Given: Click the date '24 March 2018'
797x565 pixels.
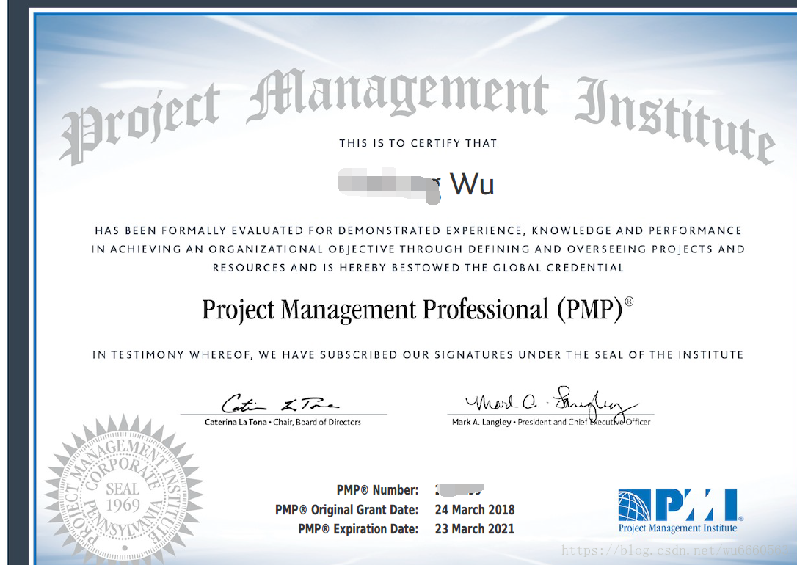Looking at the screenshot, I should point(475,510).
